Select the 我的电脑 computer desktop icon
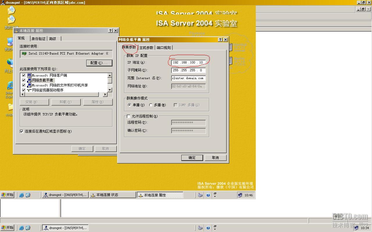This screenshot has width=372, height=232. click(10, 42)
